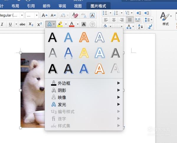Image resolution: width=177 pixels, height=143 pixels.
Task: Click Decrease Indent icon
Action: [139, 13]
